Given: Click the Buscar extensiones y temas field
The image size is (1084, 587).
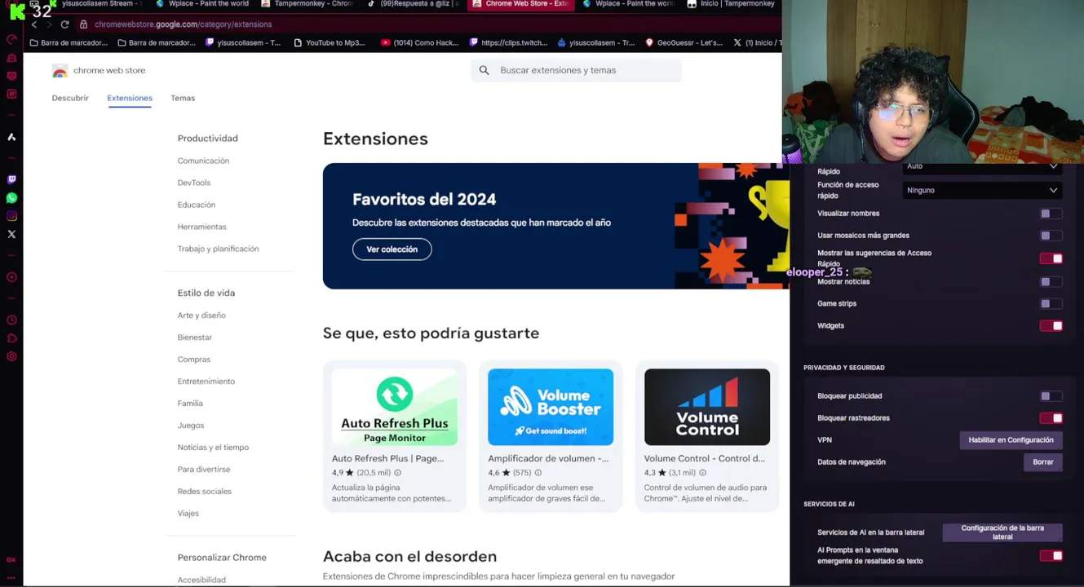Looking at the screenshot, I should click(x=576, y=70).
